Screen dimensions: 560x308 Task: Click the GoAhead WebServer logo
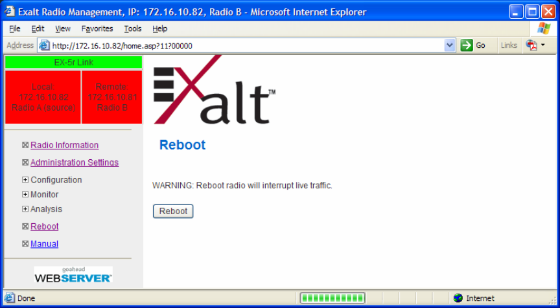coord(73,274)
